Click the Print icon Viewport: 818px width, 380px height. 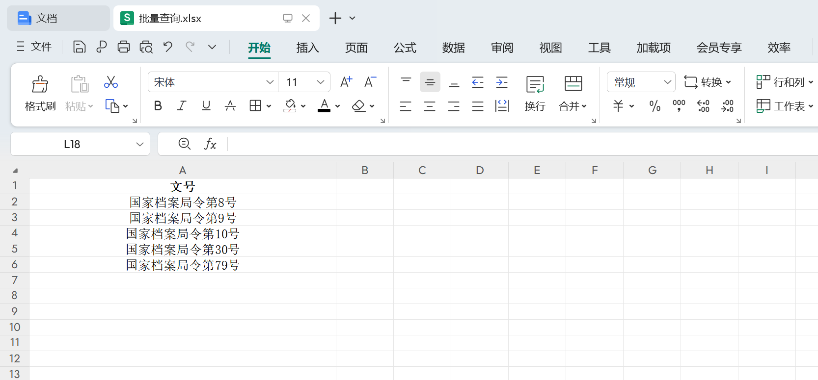tap(124, 47)
